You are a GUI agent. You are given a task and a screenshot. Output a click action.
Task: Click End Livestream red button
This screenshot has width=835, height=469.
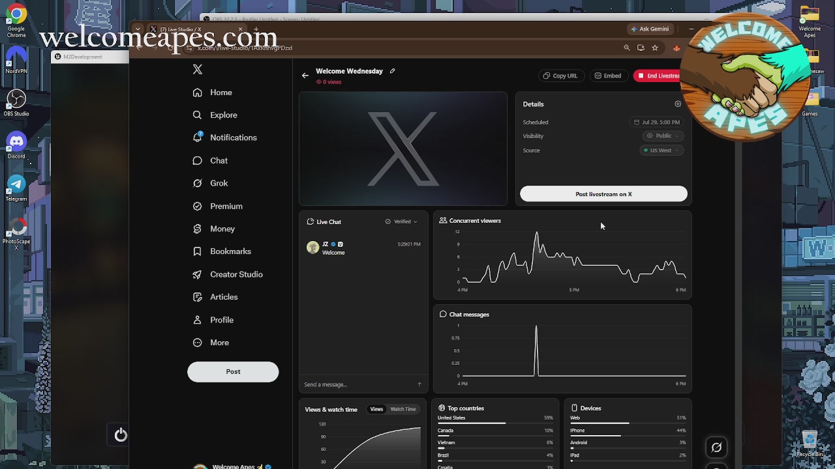click(x=658, y=76)
